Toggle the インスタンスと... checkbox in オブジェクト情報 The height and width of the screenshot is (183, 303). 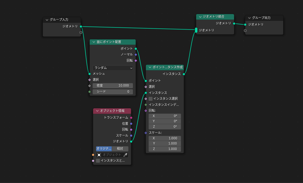click(x=98, y=161)
